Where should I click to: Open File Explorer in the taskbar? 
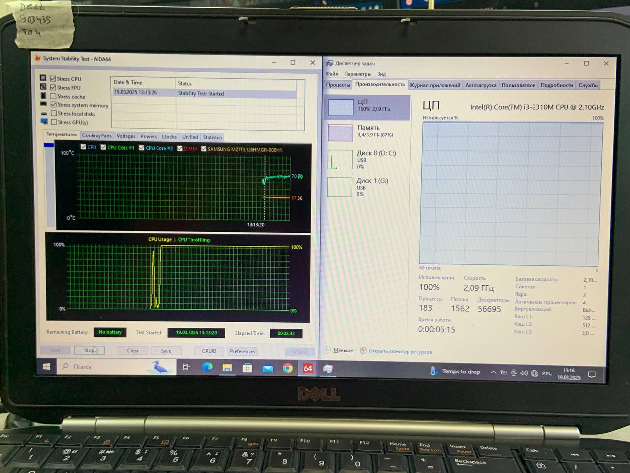tap(227, 368)
